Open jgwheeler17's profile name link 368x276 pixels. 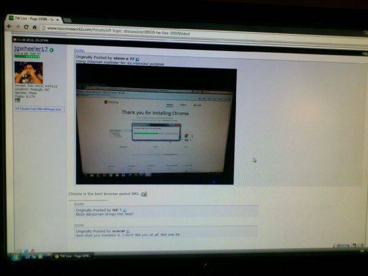tap(31, 49)
